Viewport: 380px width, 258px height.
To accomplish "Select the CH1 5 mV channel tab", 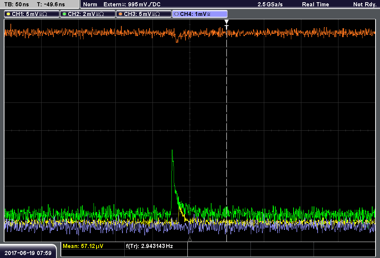I will point(32,14).
